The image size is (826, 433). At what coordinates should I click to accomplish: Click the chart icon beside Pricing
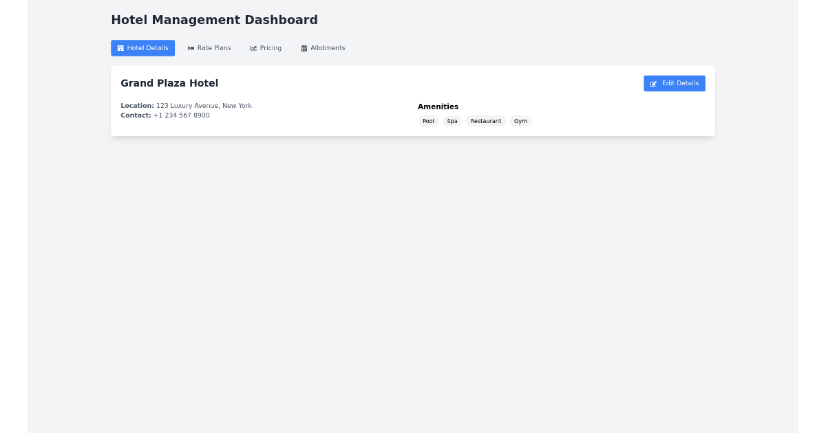pos(253,47)
